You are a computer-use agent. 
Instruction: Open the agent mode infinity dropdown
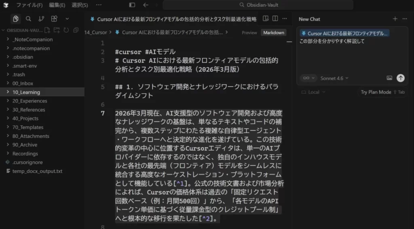pyautogui.click(x=308, y=78)
